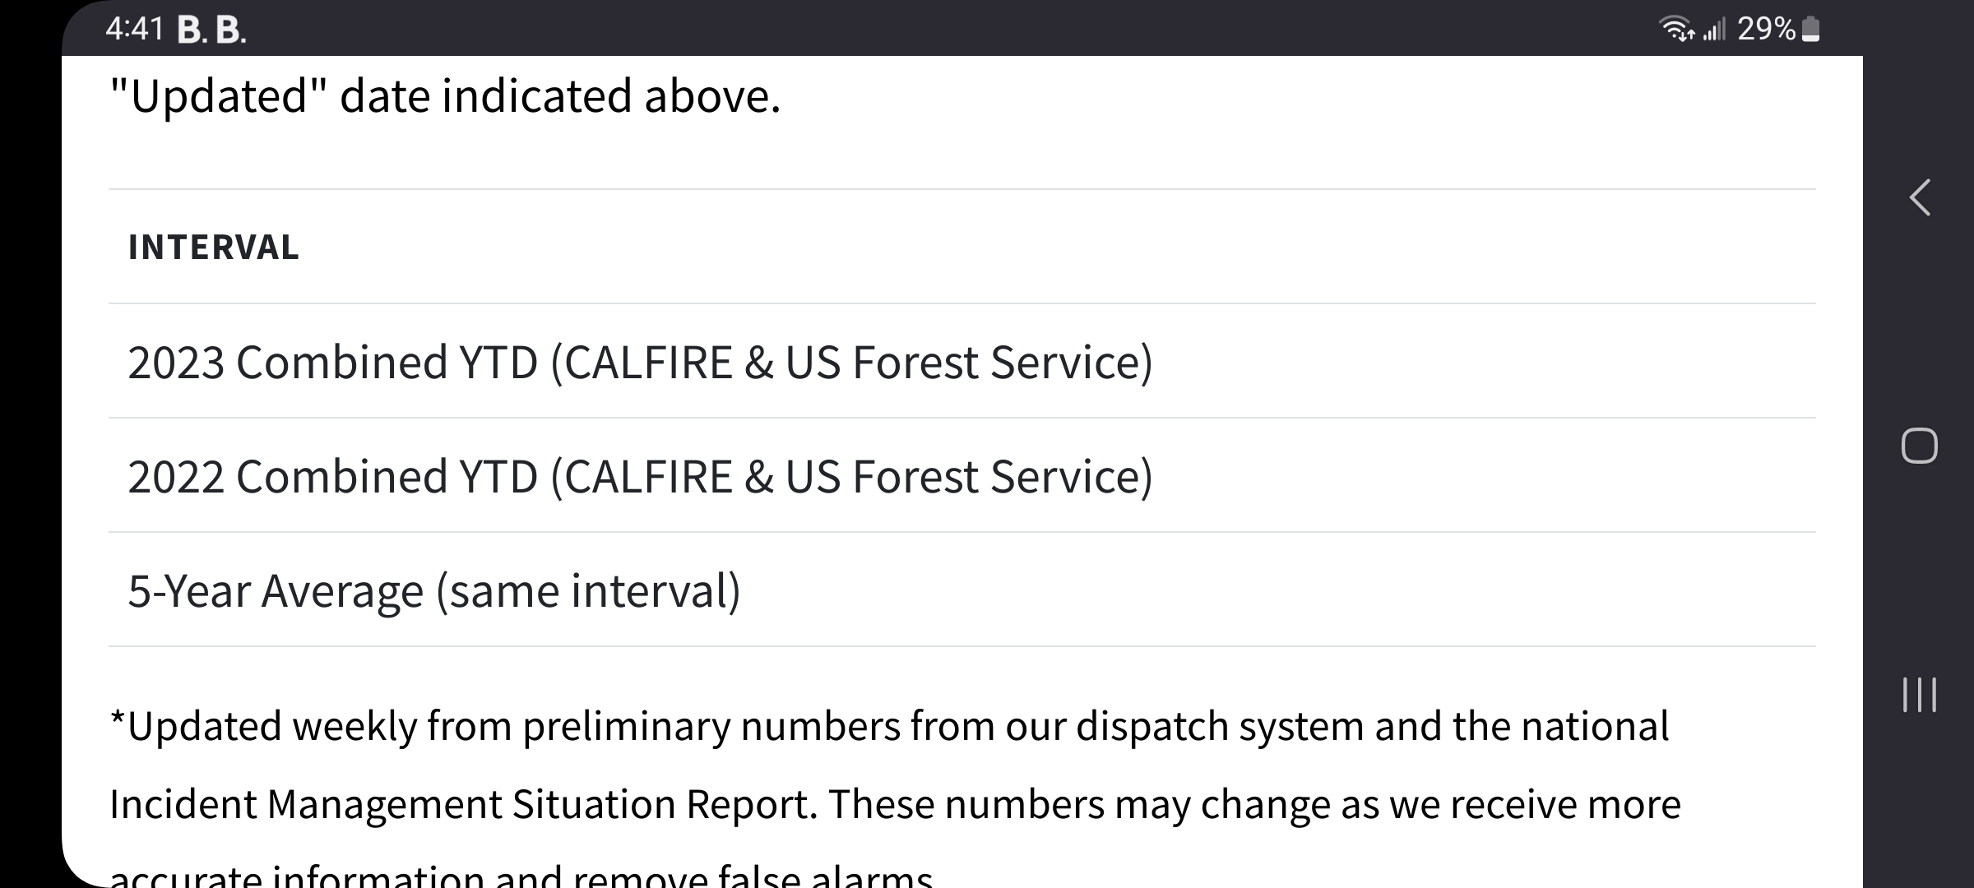Select the 5-Year Average row
The image size is (1974, 888).
tap(962, 590)
